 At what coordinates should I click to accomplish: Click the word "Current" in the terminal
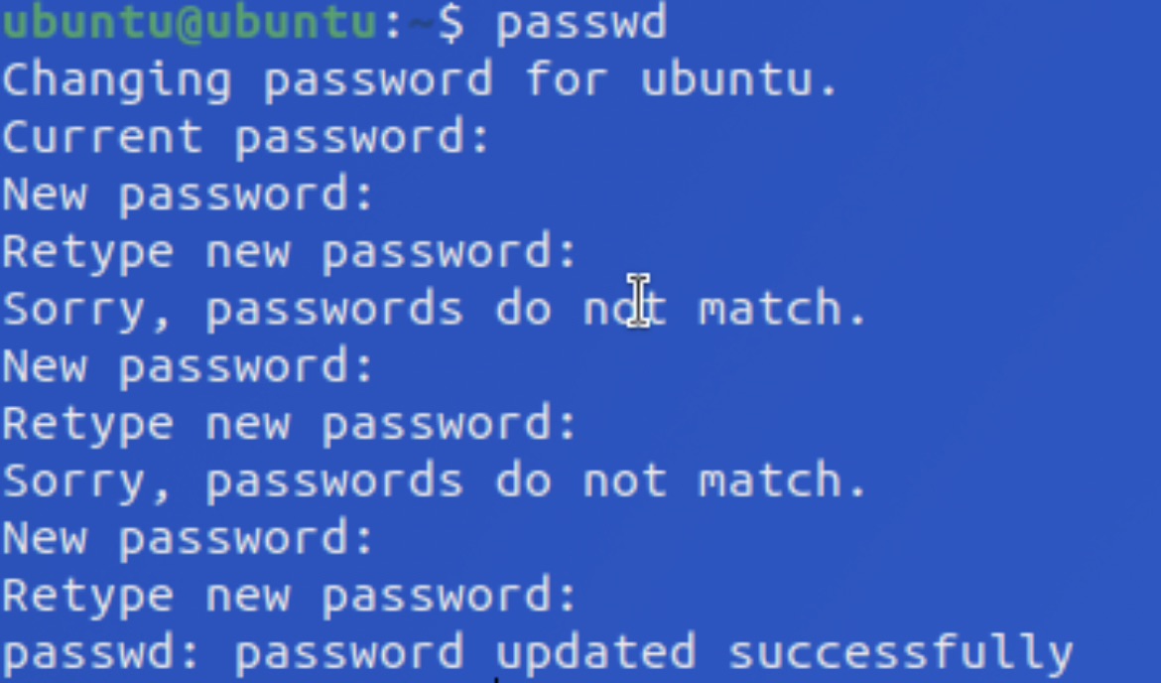[x=102, y=136]
